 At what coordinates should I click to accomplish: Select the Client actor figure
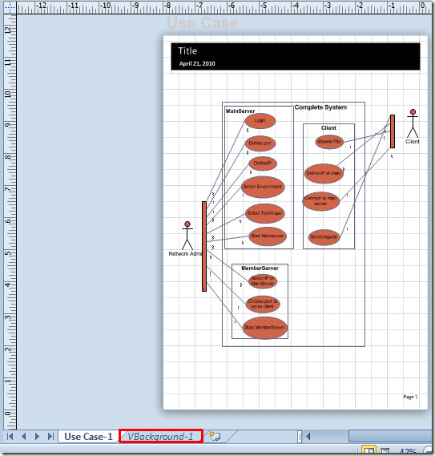pos(413,123)
